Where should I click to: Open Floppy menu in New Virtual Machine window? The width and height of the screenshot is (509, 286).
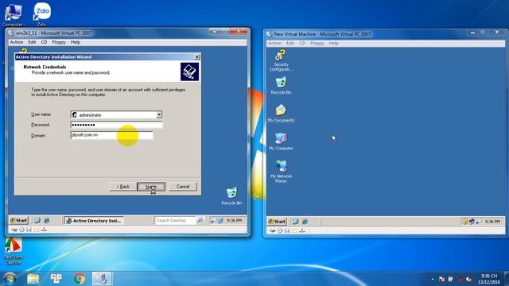[317, 43]
